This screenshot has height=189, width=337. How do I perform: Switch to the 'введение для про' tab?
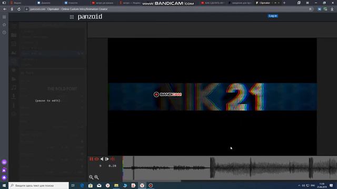click(x=240, y=3)
